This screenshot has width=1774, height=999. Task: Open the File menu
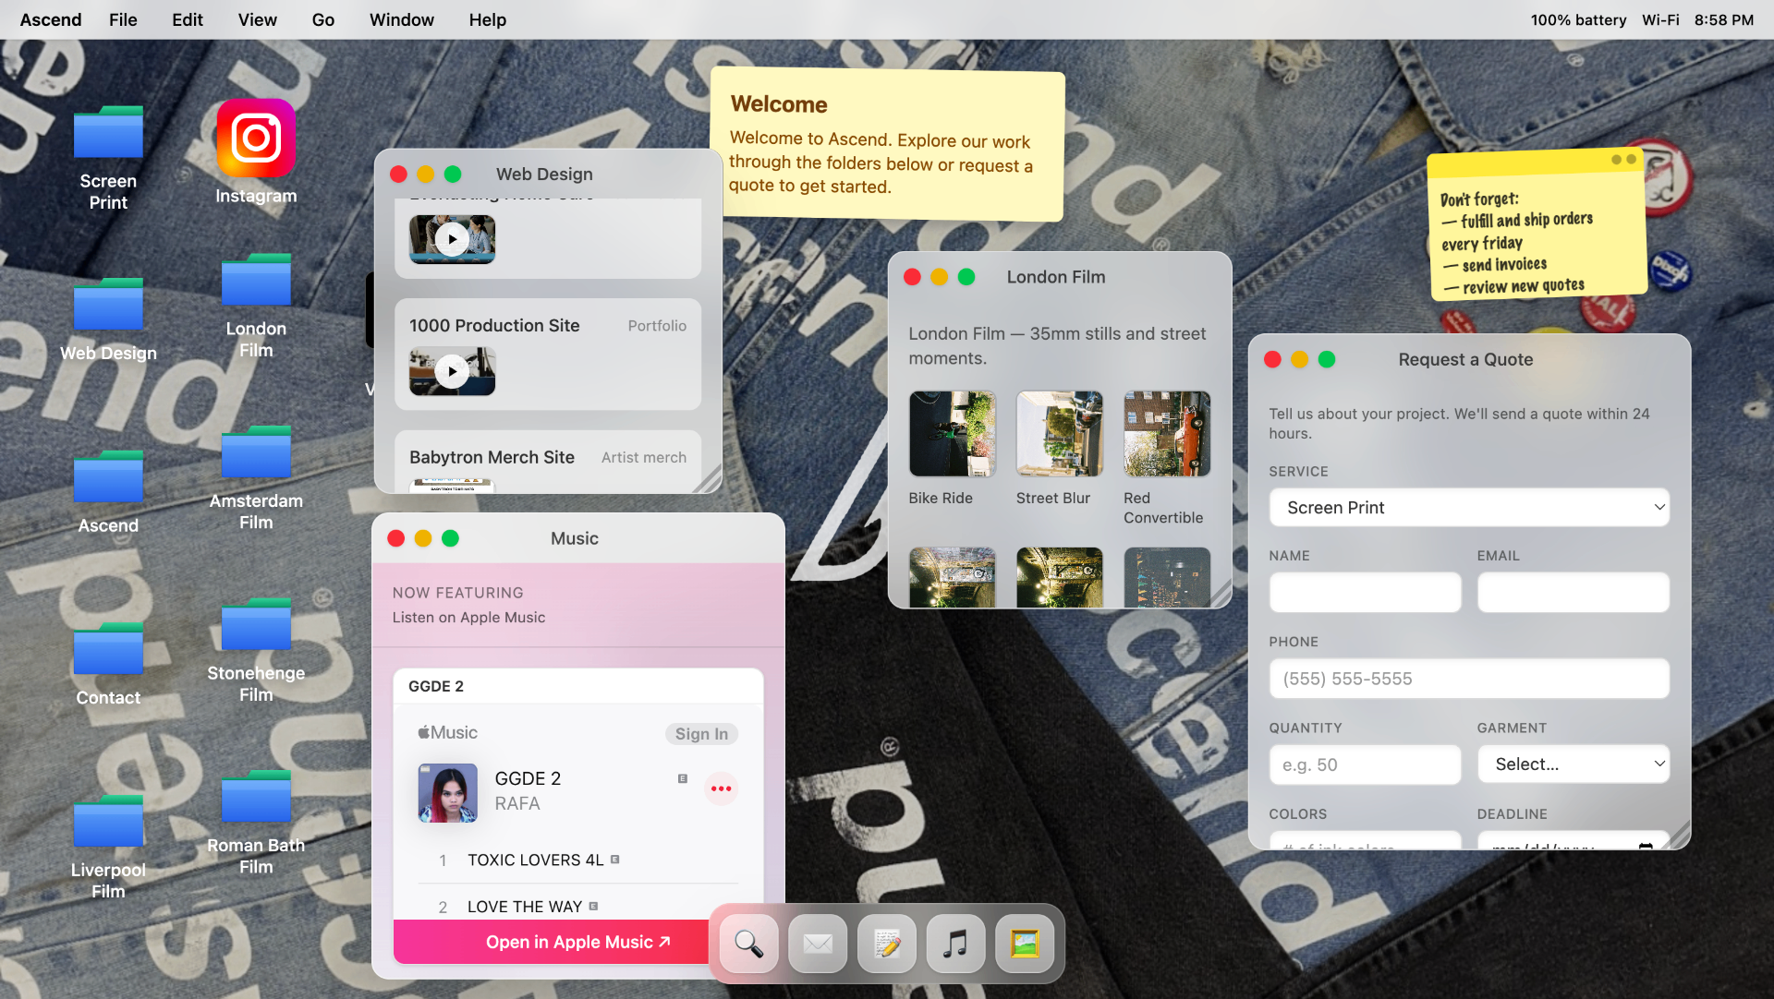123,19
